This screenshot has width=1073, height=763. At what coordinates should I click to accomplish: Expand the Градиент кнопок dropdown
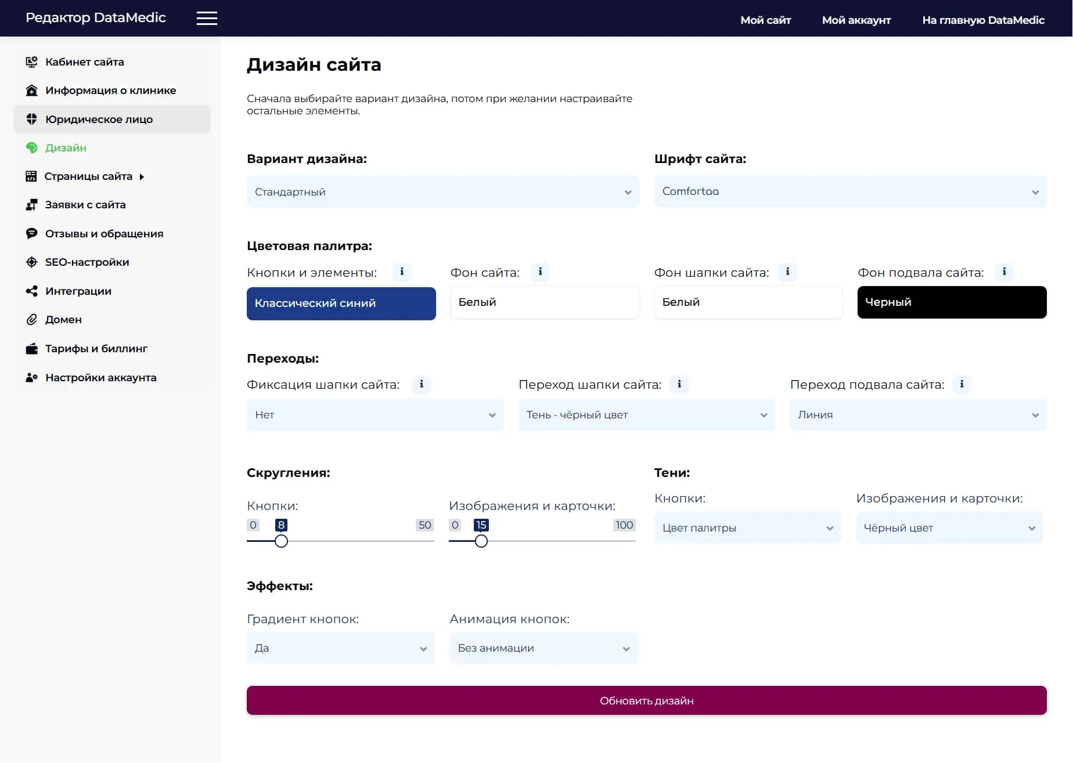tap(340, 648)
